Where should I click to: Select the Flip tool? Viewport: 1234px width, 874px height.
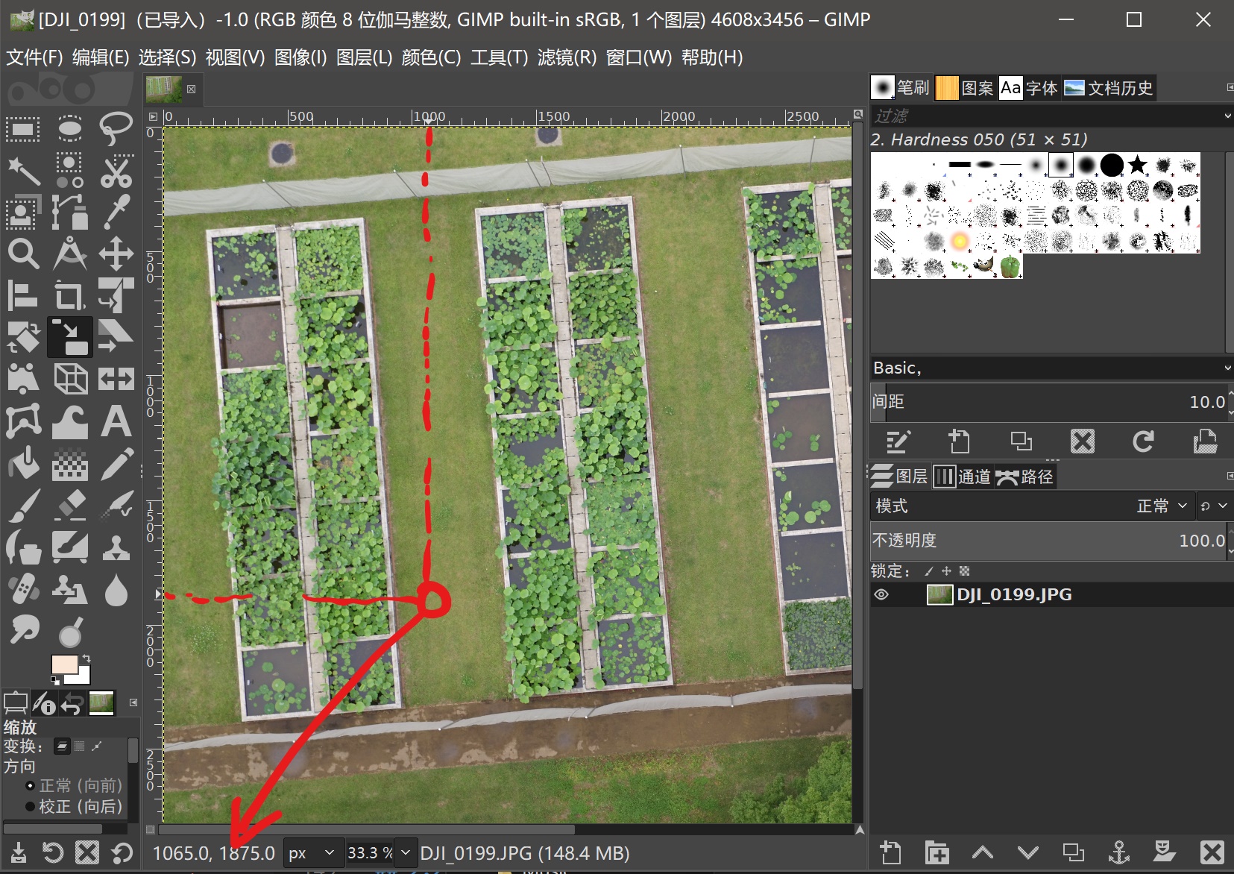pyautogui.click(x=116, y=380)
